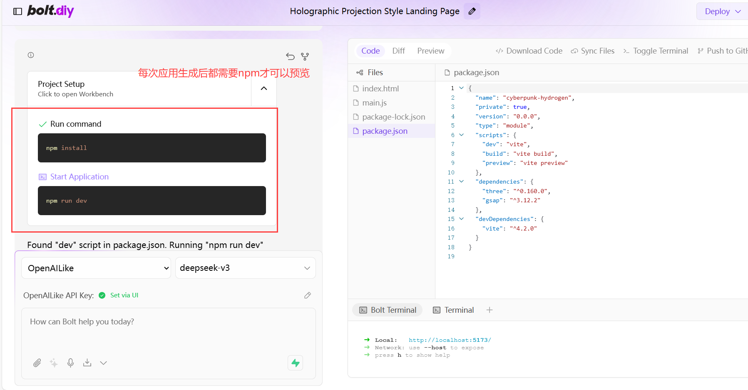
Task: Switch to the Code view tab
Action: [370, 51]
